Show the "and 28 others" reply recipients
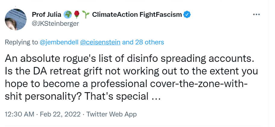This screenshot has height=127, width=275. click(x=143, y=42)
